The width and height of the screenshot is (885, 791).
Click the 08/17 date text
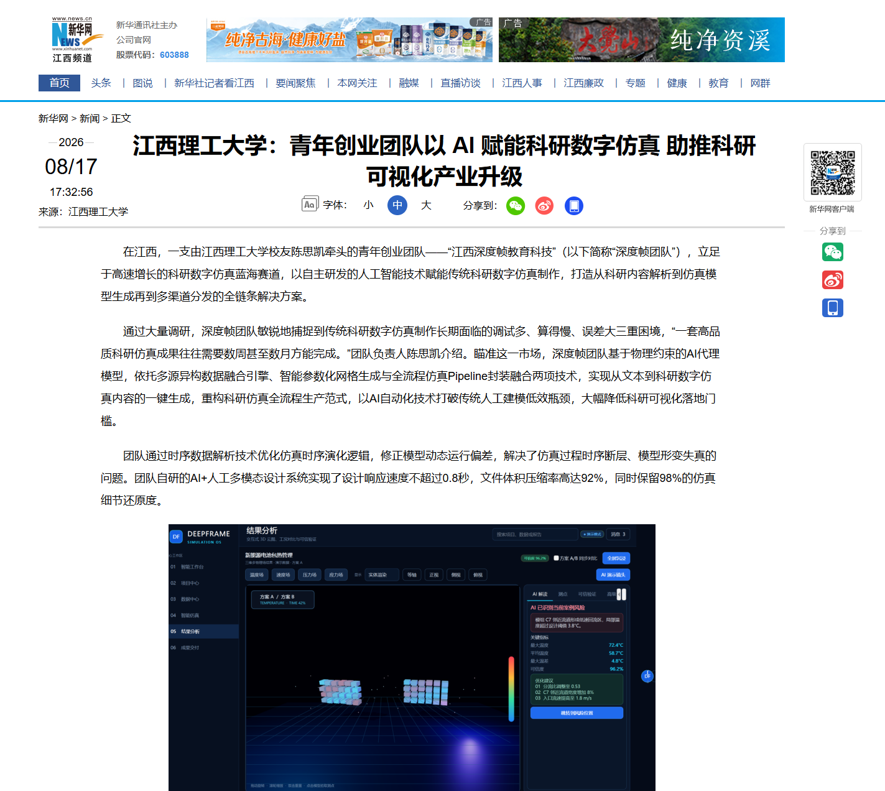(71, 167)
